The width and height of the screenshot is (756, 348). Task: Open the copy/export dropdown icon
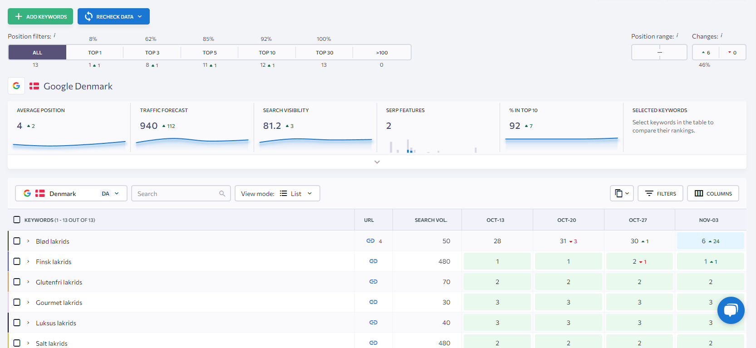(x=622, y=193)
